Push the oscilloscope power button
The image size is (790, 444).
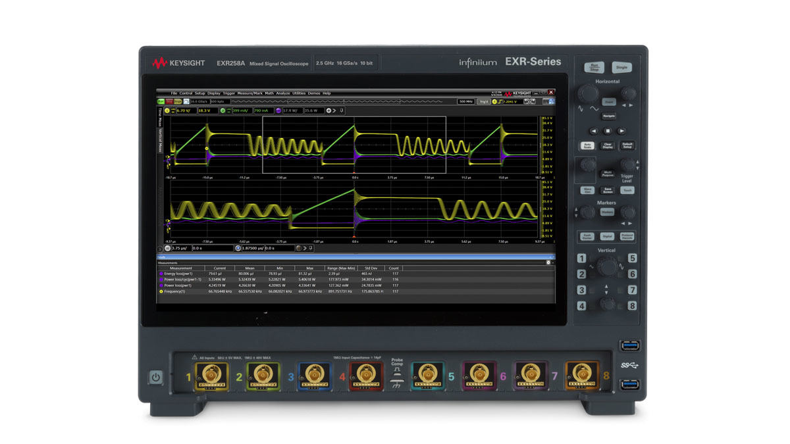coord(155,378)
